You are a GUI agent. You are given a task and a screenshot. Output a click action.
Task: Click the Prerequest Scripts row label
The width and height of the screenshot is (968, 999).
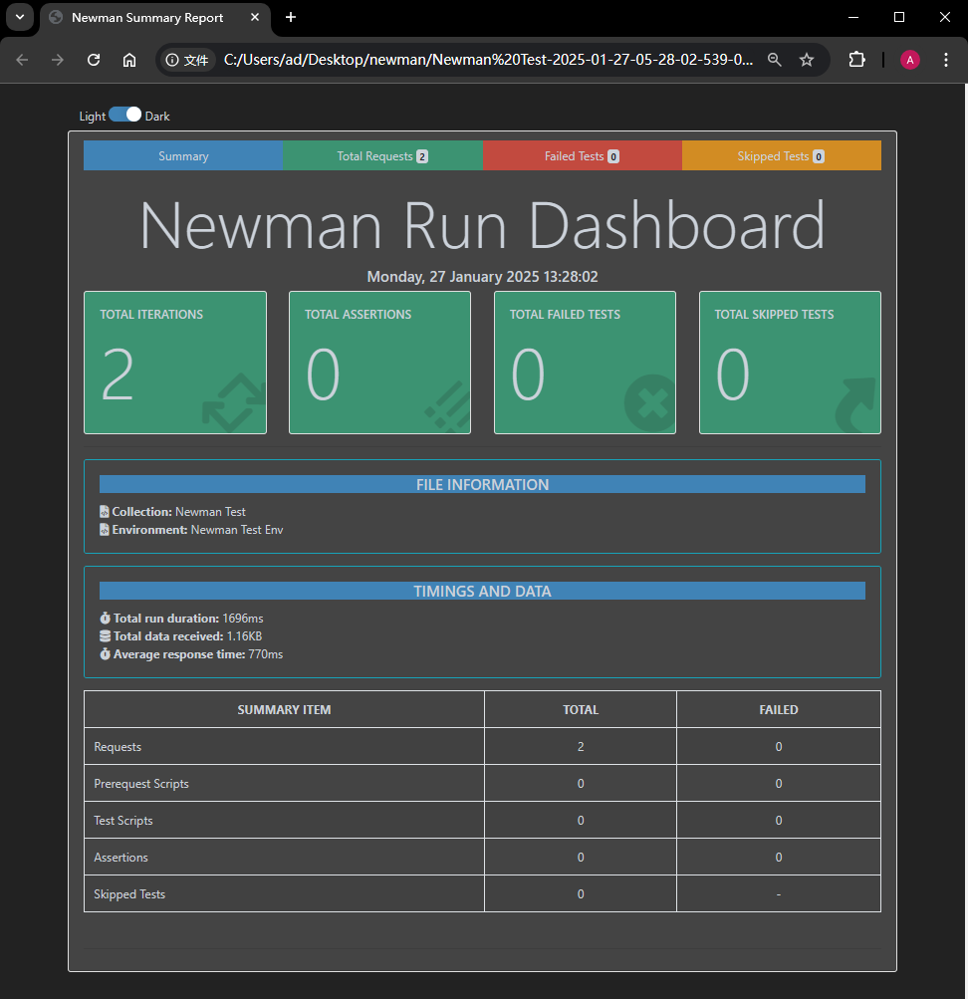(141, 784)
